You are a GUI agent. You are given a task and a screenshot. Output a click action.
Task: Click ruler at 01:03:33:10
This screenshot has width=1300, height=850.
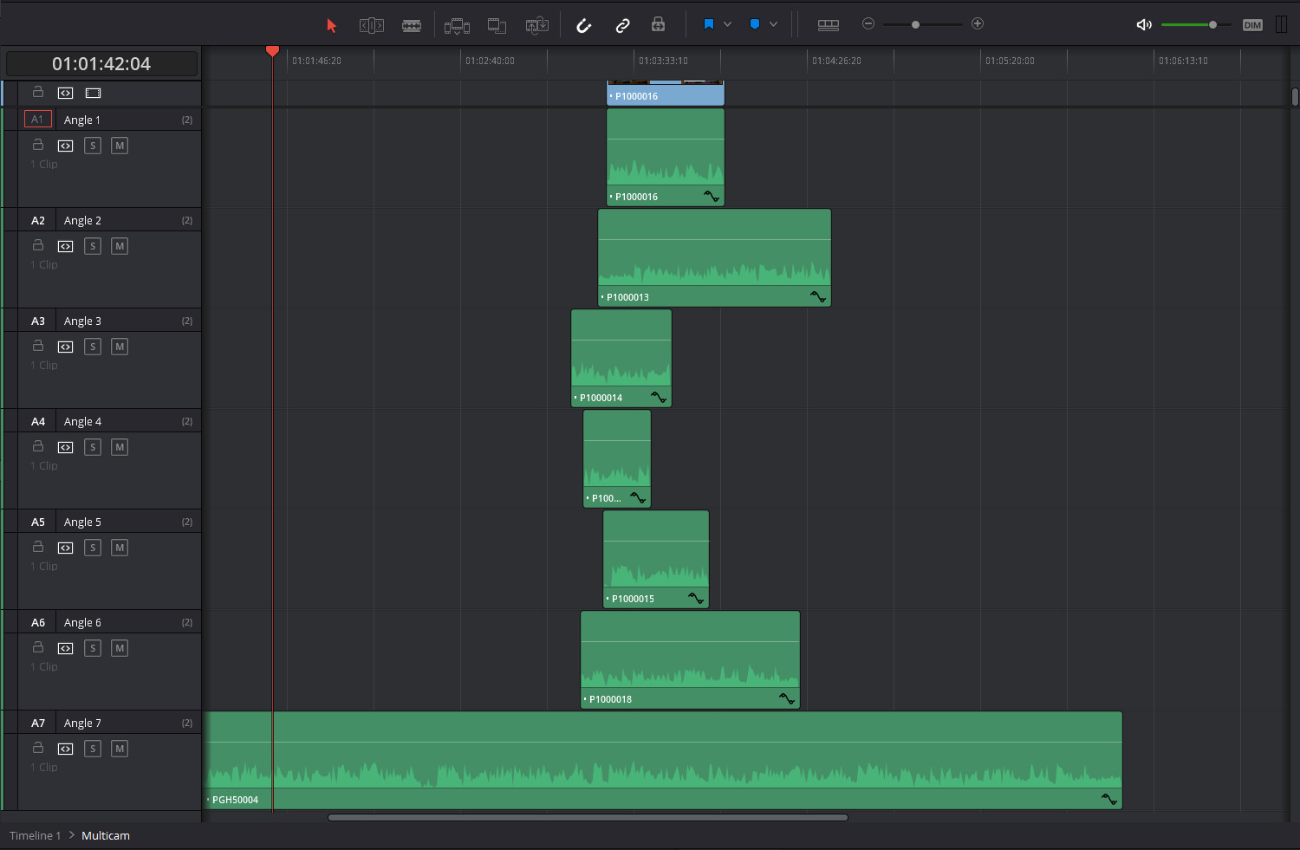[663, 61]
